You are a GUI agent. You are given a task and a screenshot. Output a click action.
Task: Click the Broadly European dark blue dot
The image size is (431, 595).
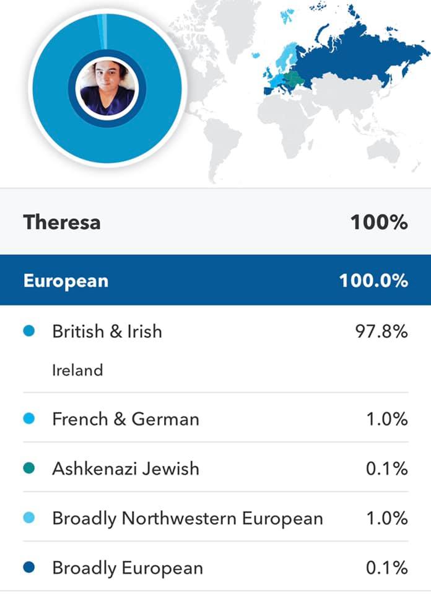[28, 567]
